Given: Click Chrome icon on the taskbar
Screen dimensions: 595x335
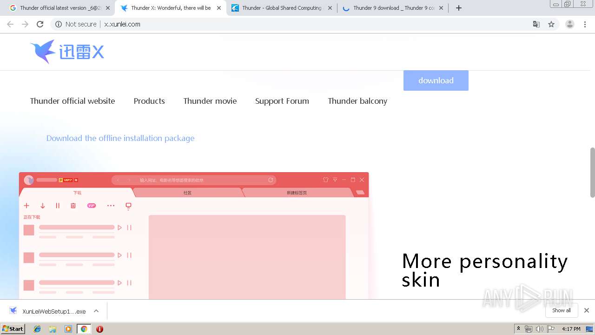Looking at the screenshot, I should [x=84, y=329].
